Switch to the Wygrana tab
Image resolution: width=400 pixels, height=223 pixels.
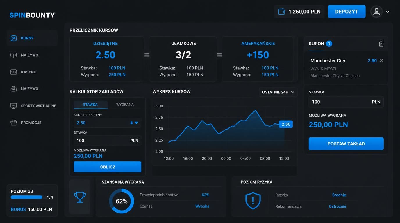point(125,105)
